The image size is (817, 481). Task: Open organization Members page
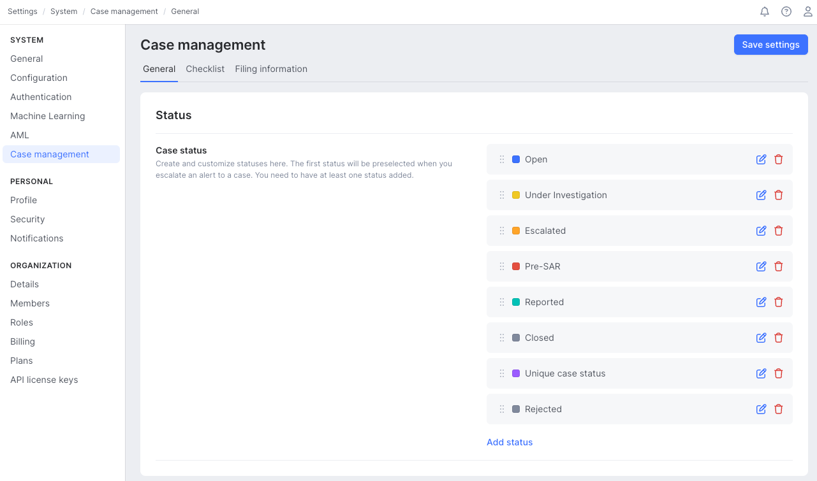tap(30, 303)
